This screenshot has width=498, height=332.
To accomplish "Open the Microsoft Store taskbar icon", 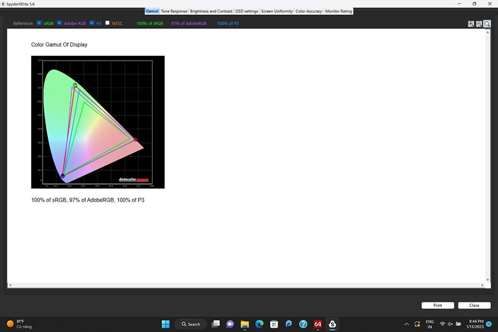I will [x=274, y=324].
